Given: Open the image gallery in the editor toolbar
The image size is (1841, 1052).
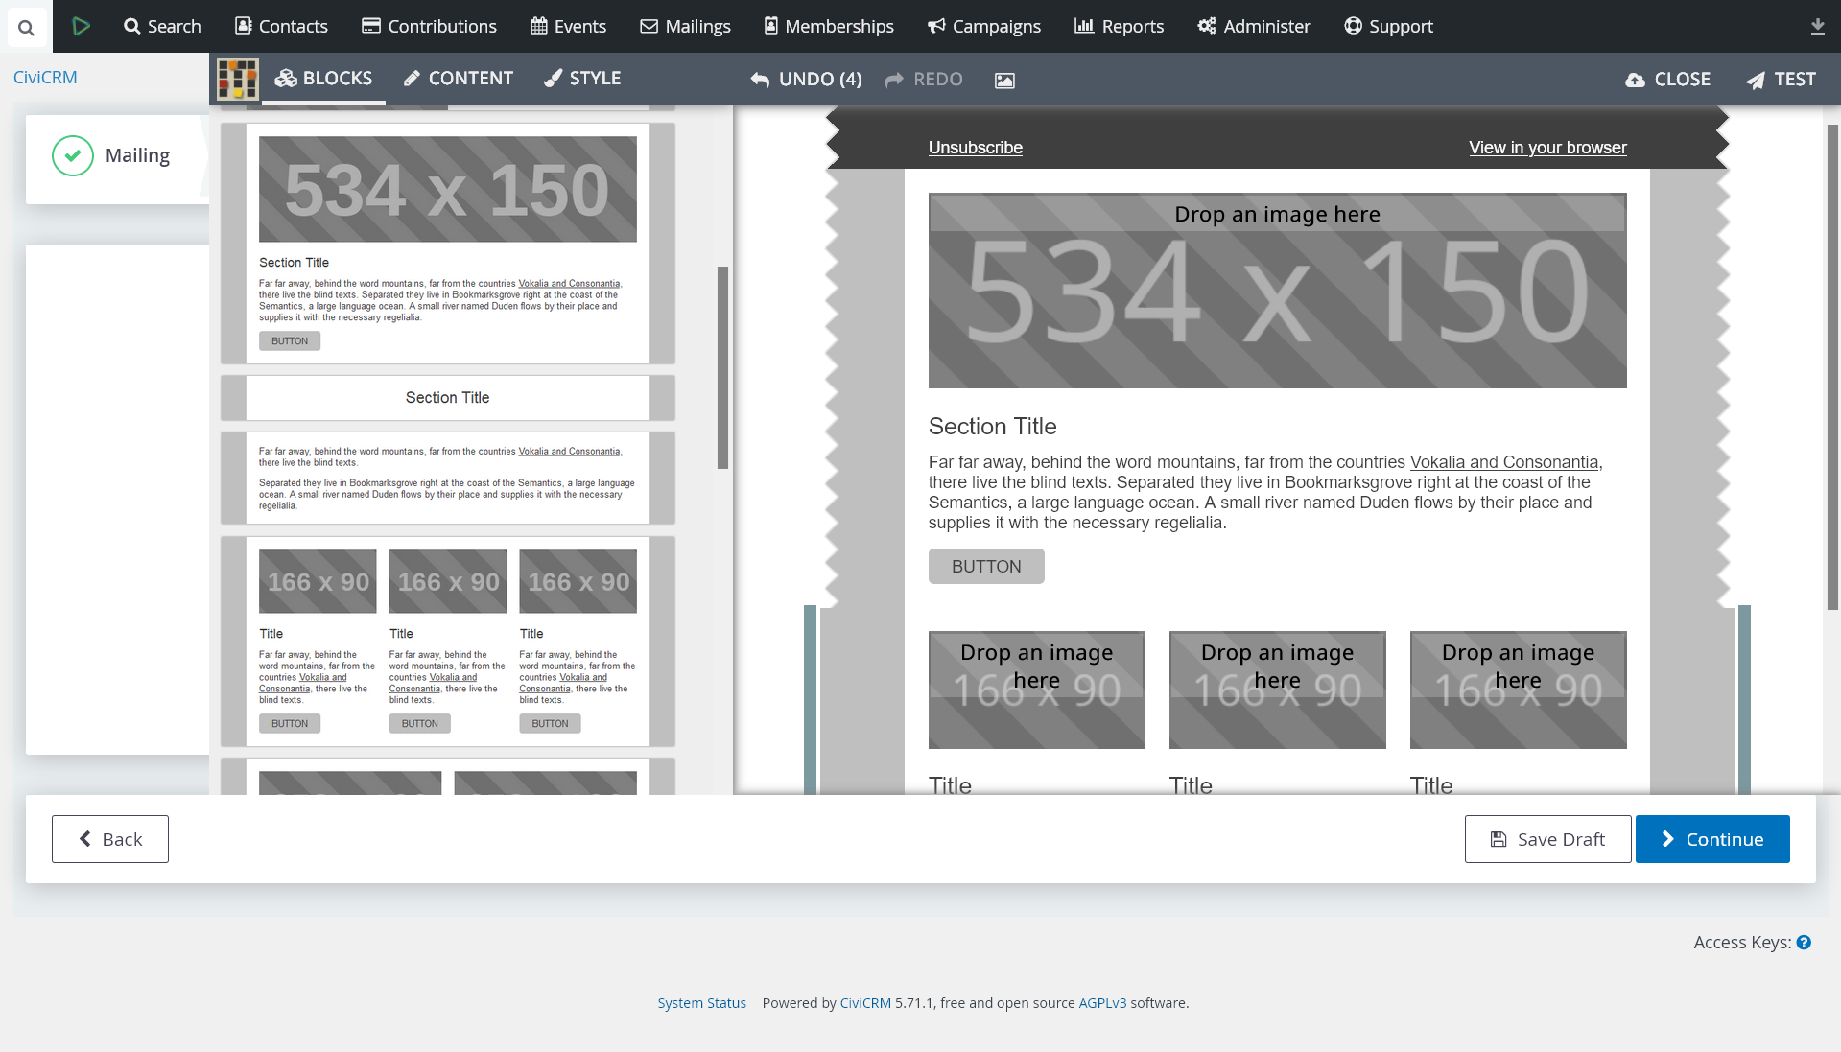Looking at the screenshot, I should coord(1003,81).
